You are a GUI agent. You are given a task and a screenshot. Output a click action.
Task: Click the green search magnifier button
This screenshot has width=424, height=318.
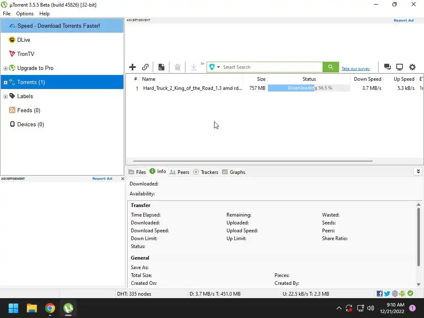330,67
